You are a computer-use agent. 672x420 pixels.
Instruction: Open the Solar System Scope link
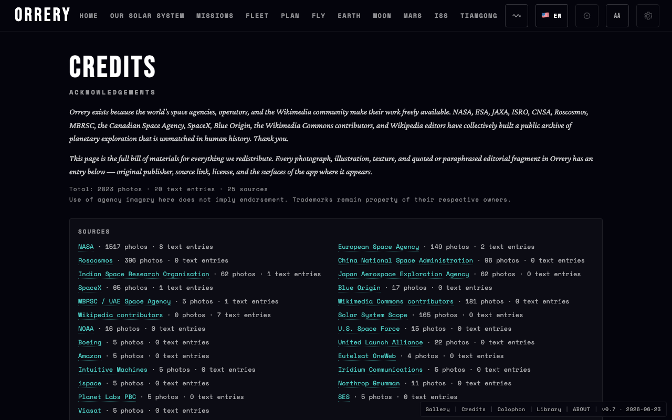coord(373,315)
